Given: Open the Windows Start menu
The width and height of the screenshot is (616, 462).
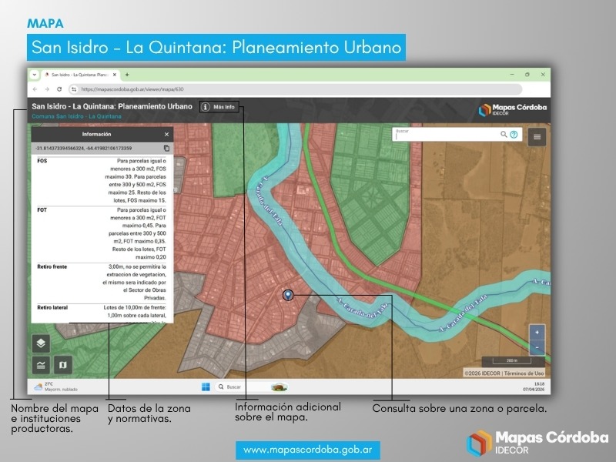Looking at the screenshot, I should tap(206, 386).
